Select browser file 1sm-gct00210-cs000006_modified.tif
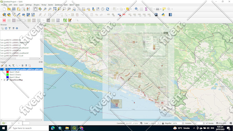233x131 pixels. pyautogui.click(x=14, y=53)
